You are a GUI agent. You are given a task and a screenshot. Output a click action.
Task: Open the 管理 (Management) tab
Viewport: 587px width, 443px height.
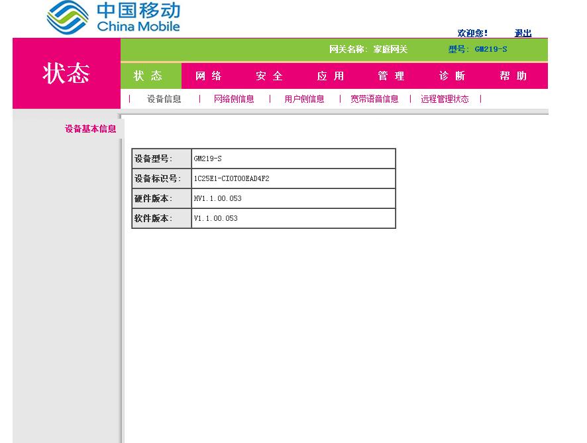(390, 76)
